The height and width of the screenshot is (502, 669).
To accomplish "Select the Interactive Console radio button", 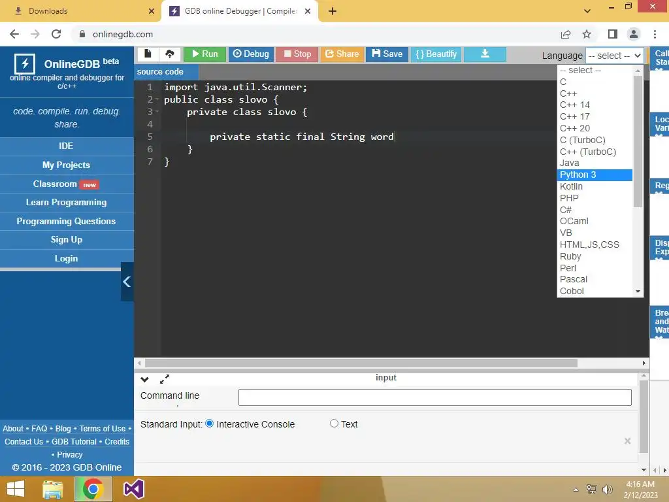I will click(210, 424).
